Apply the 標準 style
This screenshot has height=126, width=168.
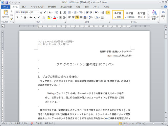[118, 15]
